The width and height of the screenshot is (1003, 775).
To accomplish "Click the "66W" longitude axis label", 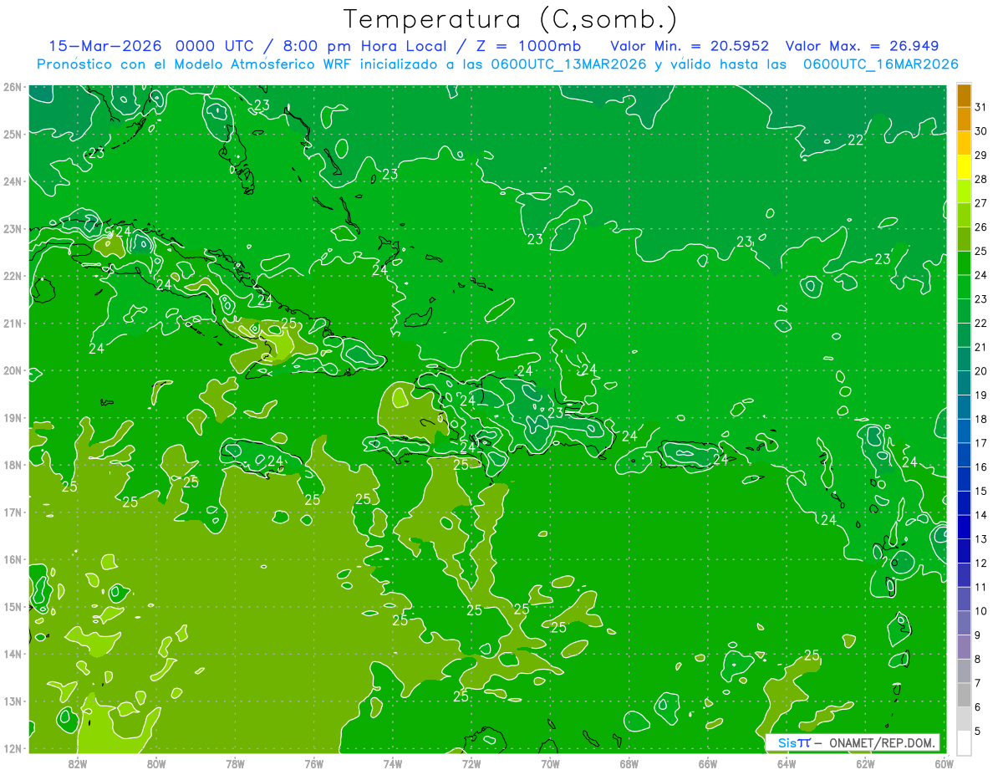I will (707, 763).
